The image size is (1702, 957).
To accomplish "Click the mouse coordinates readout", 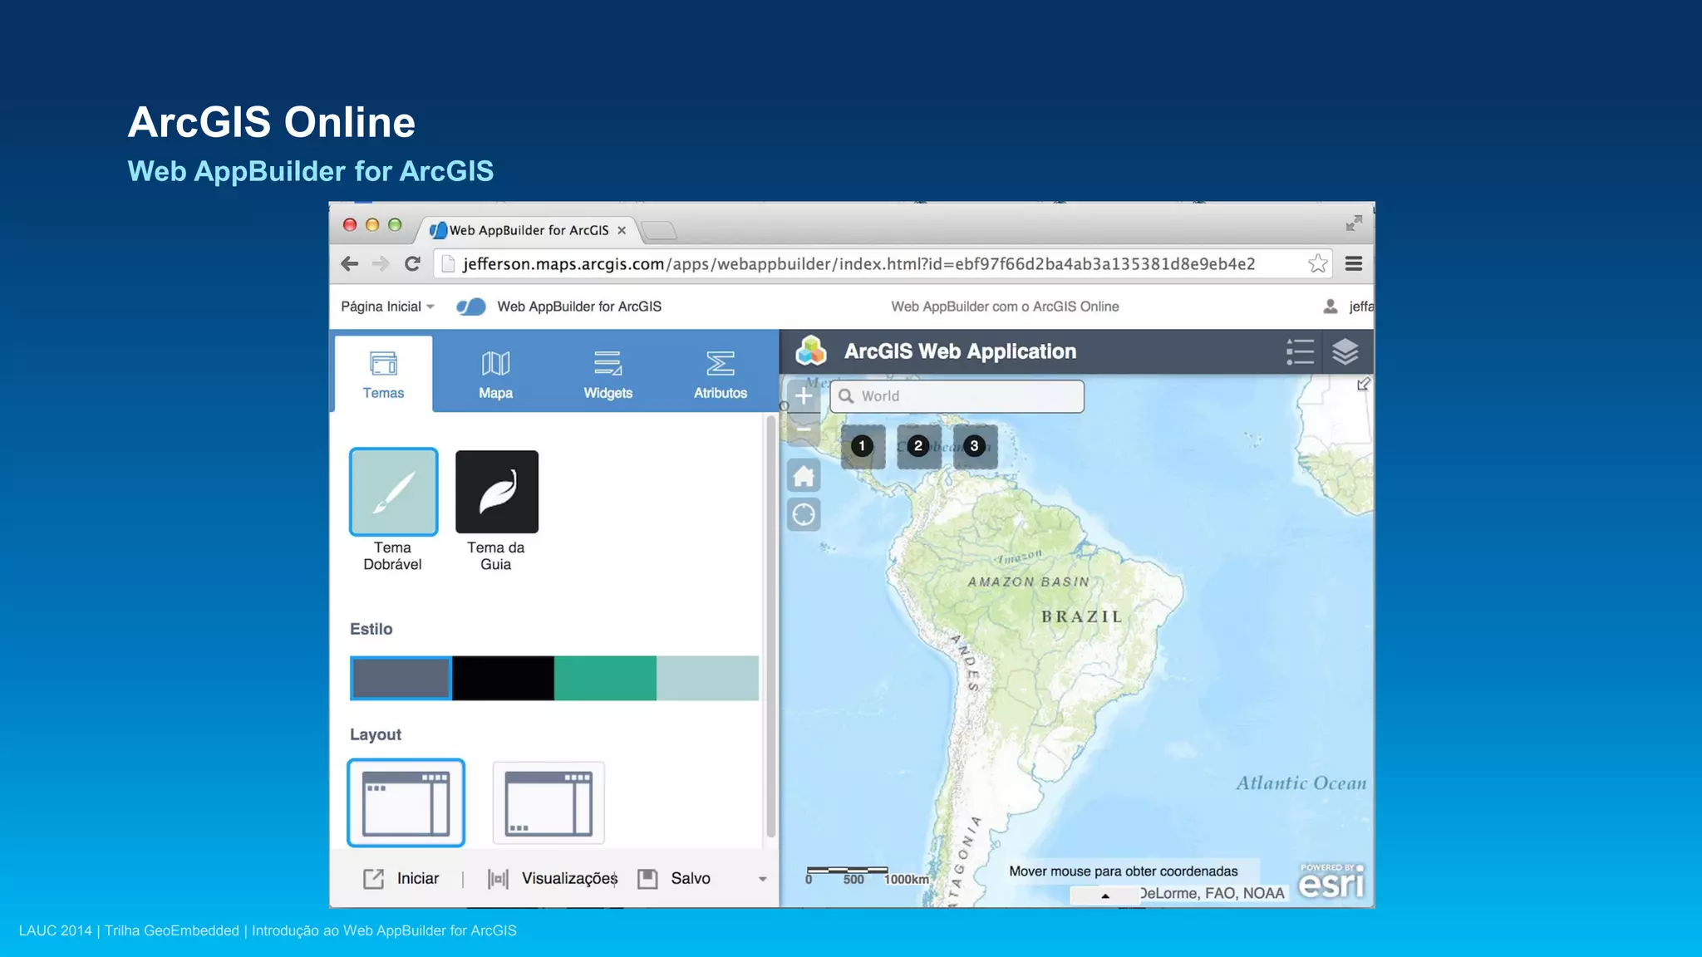I will coord(1123,871).
